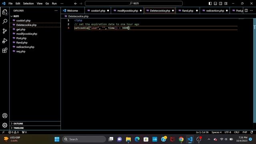Open the Edit menu
The image size is (256, 144).
pos(18,4)
